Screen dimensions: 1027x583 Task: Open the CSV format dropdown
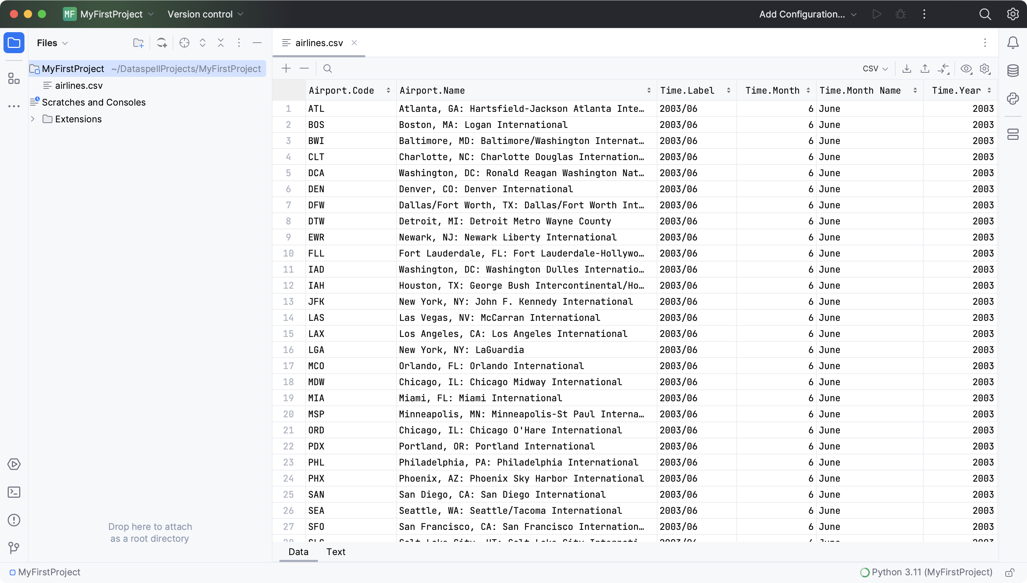[x=875, y=69]
